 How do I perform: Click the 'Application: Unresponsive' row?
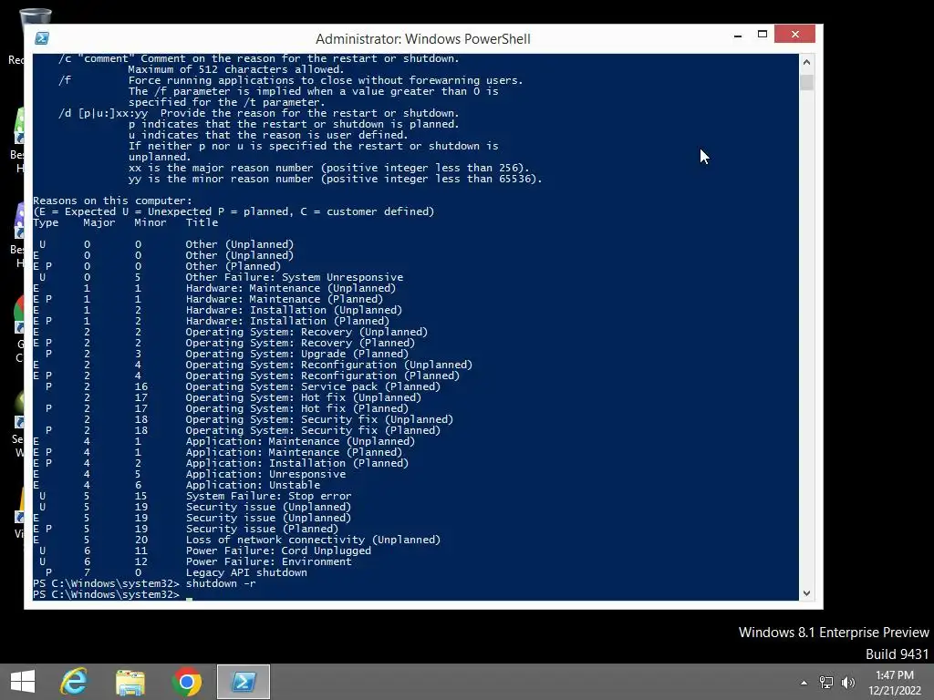coord(190,474)
